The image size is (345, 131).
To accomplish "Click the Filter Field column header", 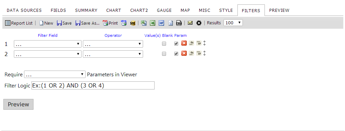I will pyautogui.click(x=48, y=35).
